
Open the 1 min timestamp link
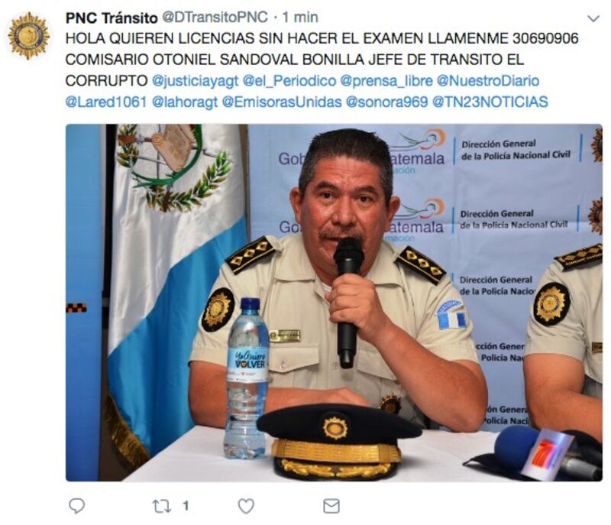pos(300,17)
